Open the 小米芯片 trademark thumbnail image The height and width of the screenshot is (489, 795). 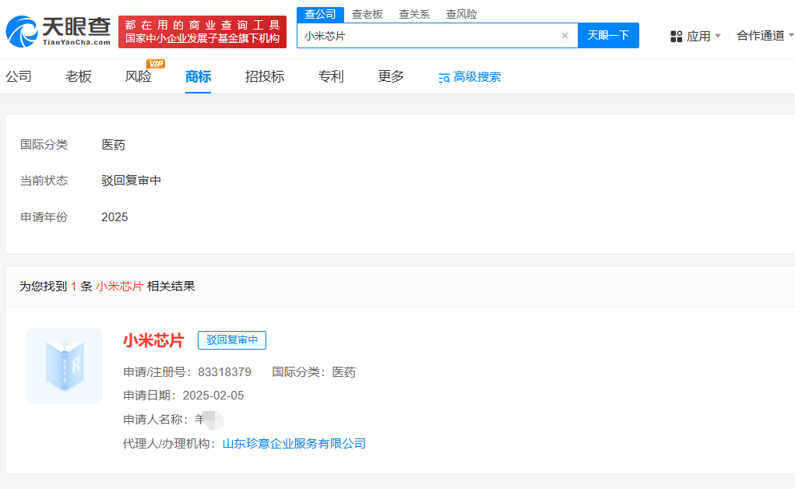click(64, 366)
